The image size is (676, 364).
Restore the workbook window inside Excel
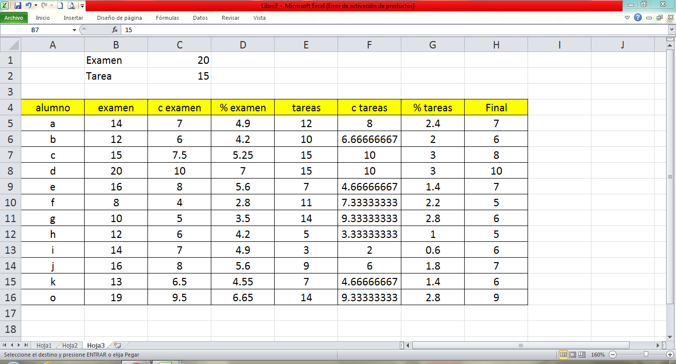659,18
